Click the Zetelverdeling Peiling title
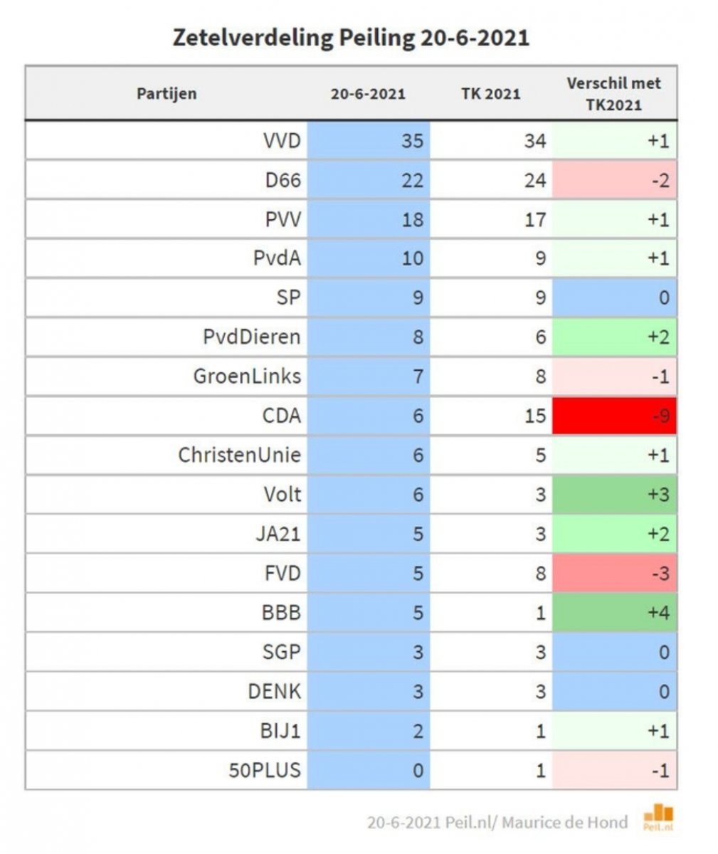718x854 pixels. (x=351, y=37)
